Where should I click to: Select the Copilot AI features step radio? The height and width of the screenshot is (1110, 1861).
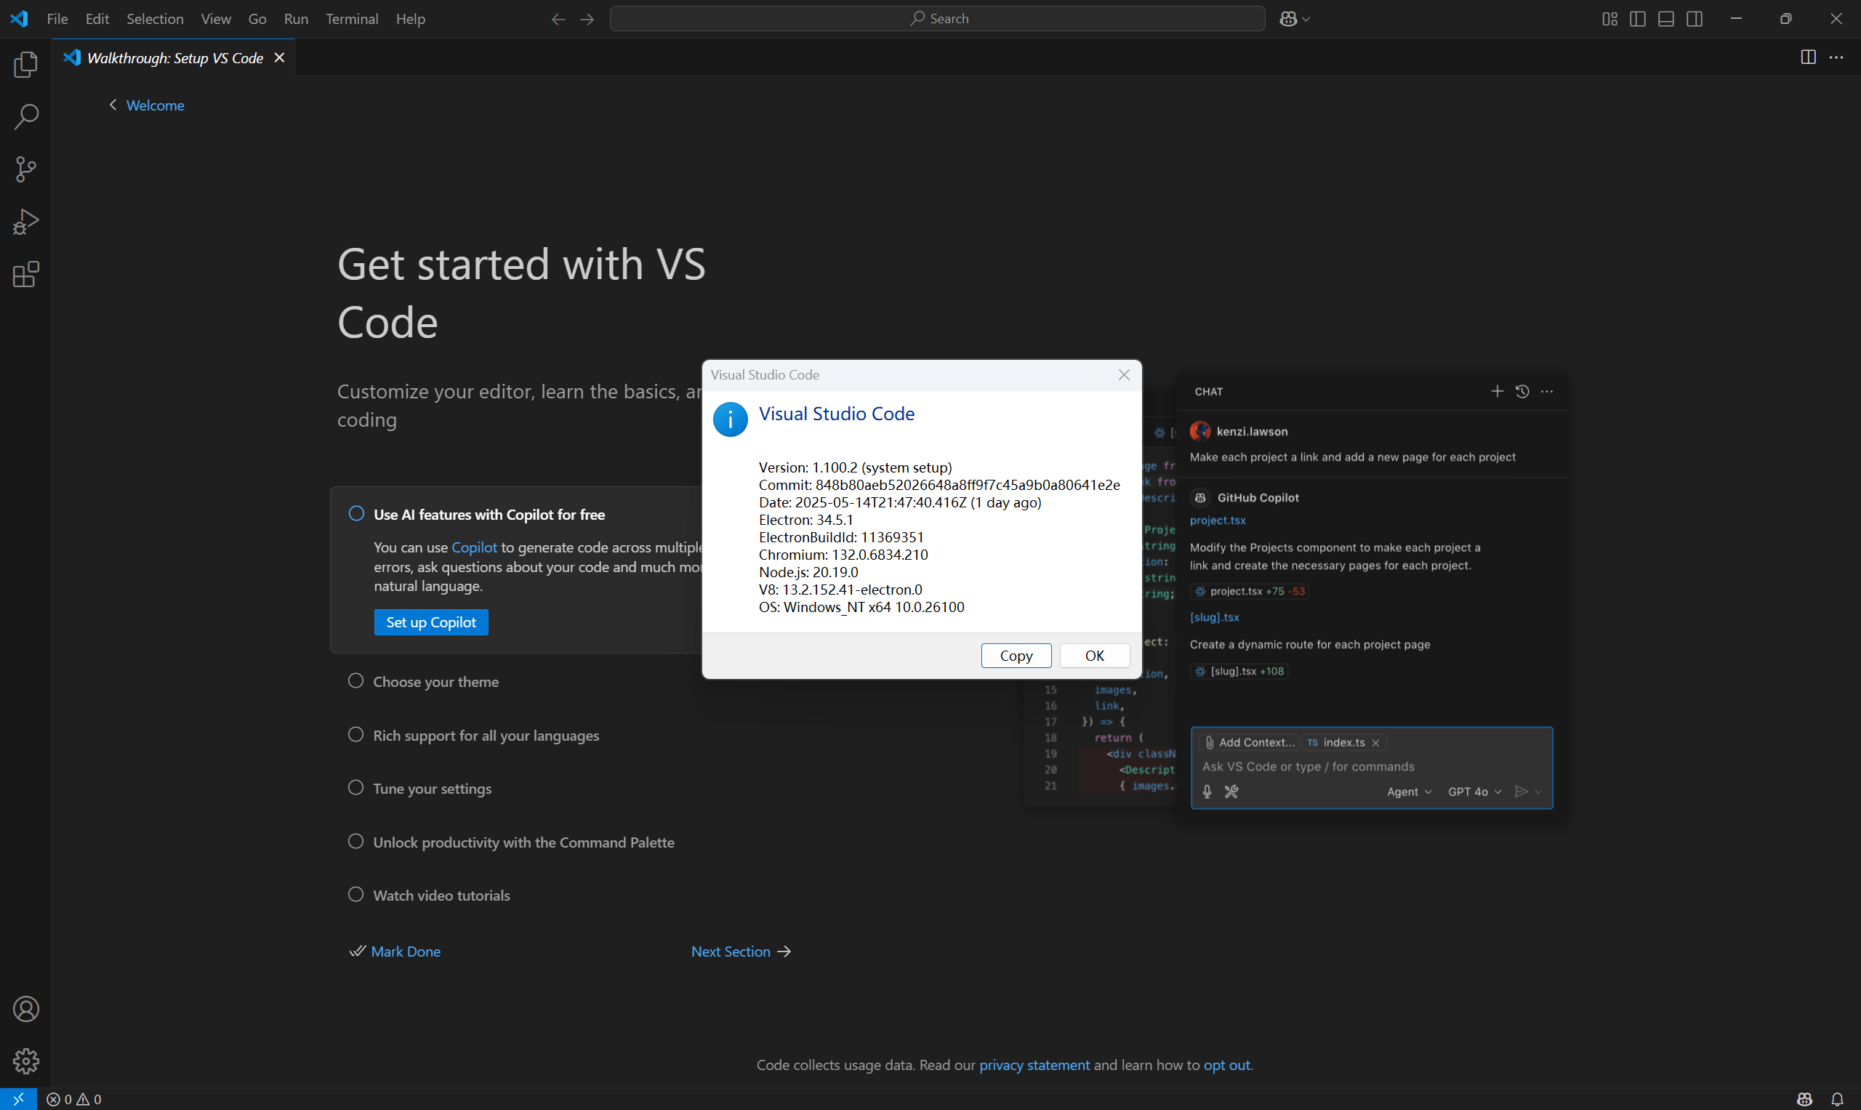(356, 513)
